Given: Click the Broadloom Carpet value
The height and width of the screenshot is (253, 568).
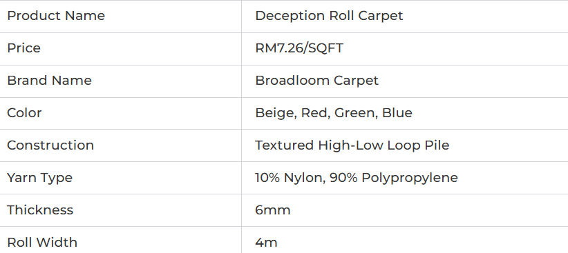Looking at the screenshot, I should (316, 81).
